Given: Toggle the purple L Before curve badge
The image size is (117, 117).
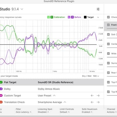Looking at the screenshot, I should pyautogui.click(x=69, y=17).
